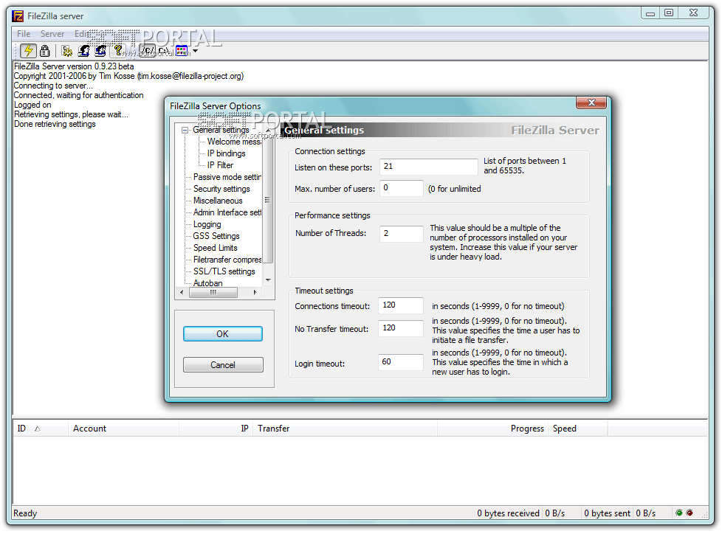Viewport: 722px width, 534px height.
Task: Click the Login timeout field
Action: (401, 362)
